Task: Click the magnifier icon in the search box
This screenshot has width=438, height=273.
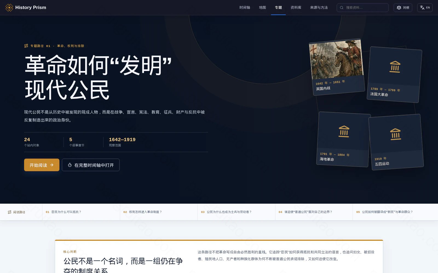Action: coord(342,8)
